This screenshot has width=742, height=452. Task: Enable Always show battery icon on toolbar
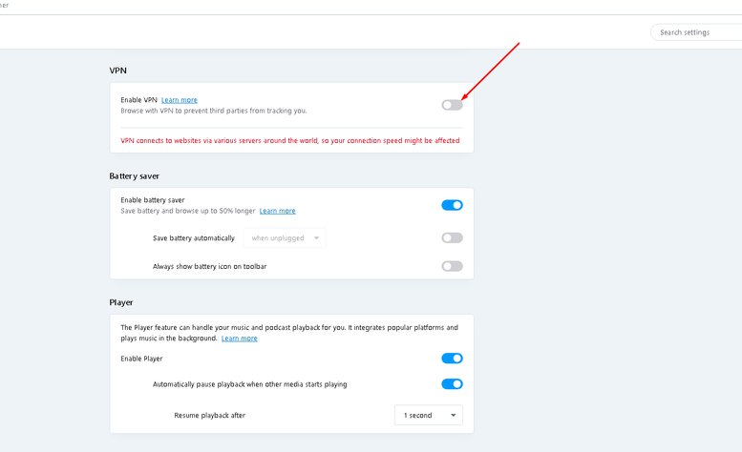[x=452, y=266]
